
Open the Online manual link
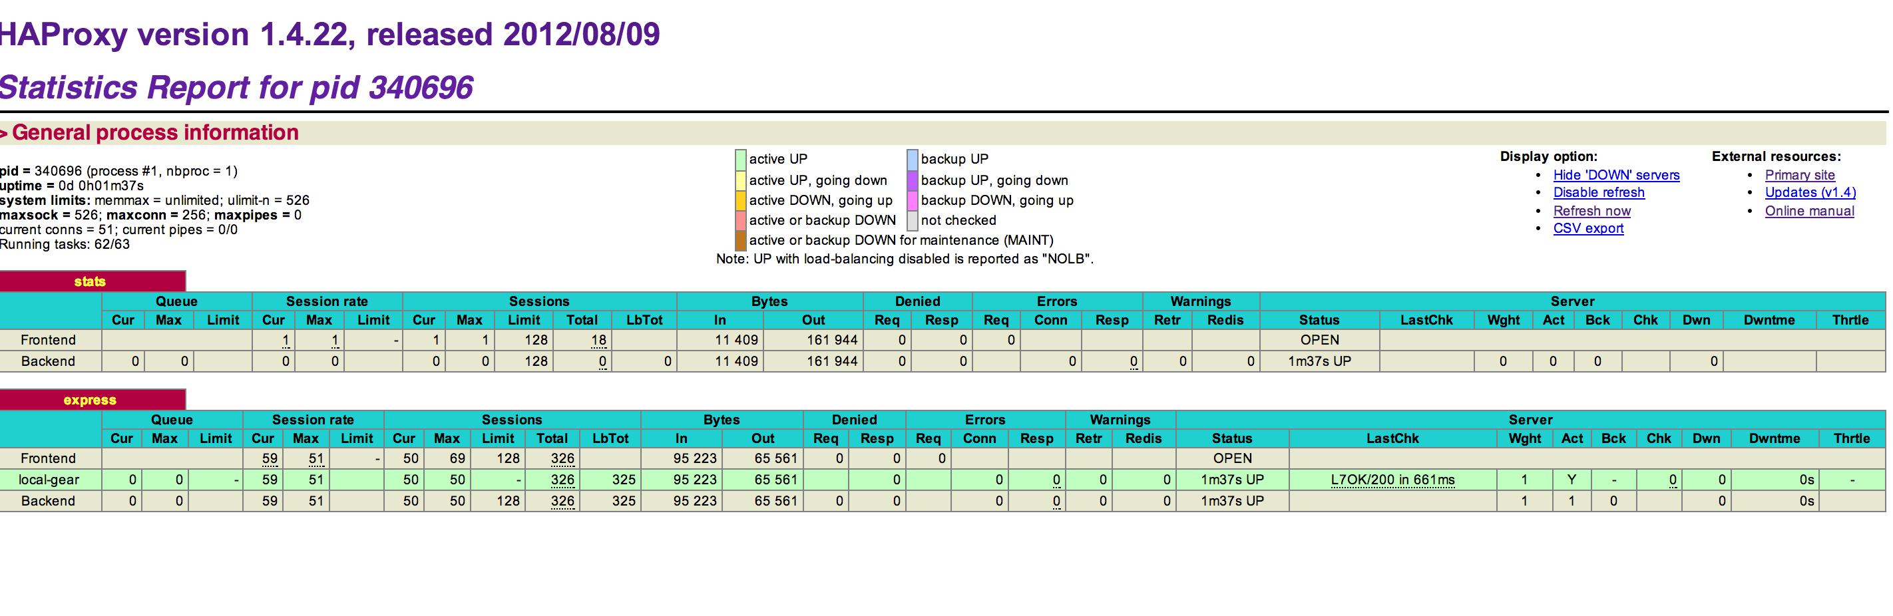pyautogui.click(x=1809, y=211)
